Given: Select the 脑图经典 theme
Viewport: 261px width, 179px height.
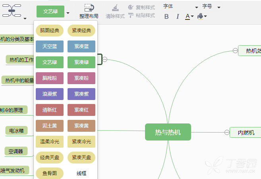Looking at the screenshot, I should pos(50,31).
